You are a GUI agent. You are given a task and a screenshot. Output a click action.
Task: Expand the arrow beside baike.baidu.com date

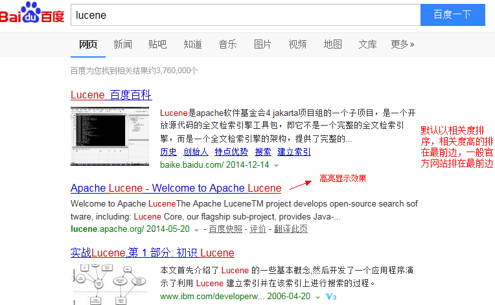pos(276,166)
